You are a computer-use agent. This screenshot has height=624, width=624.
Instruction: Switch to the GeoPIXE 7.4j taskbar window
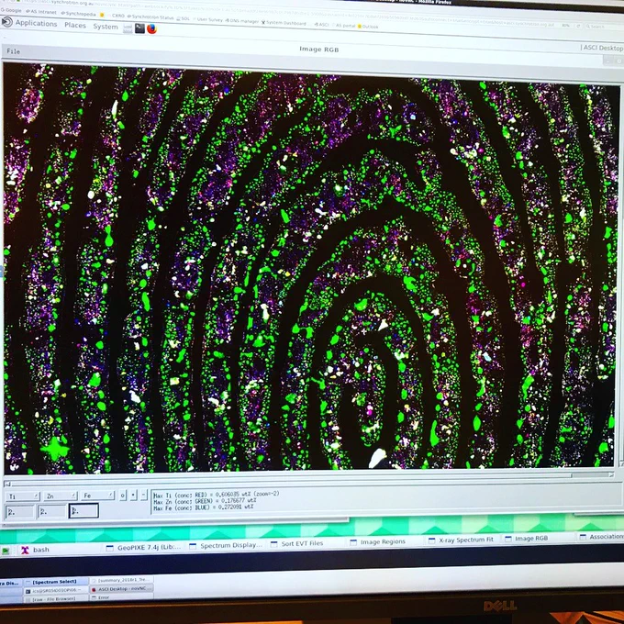point(144,548)
